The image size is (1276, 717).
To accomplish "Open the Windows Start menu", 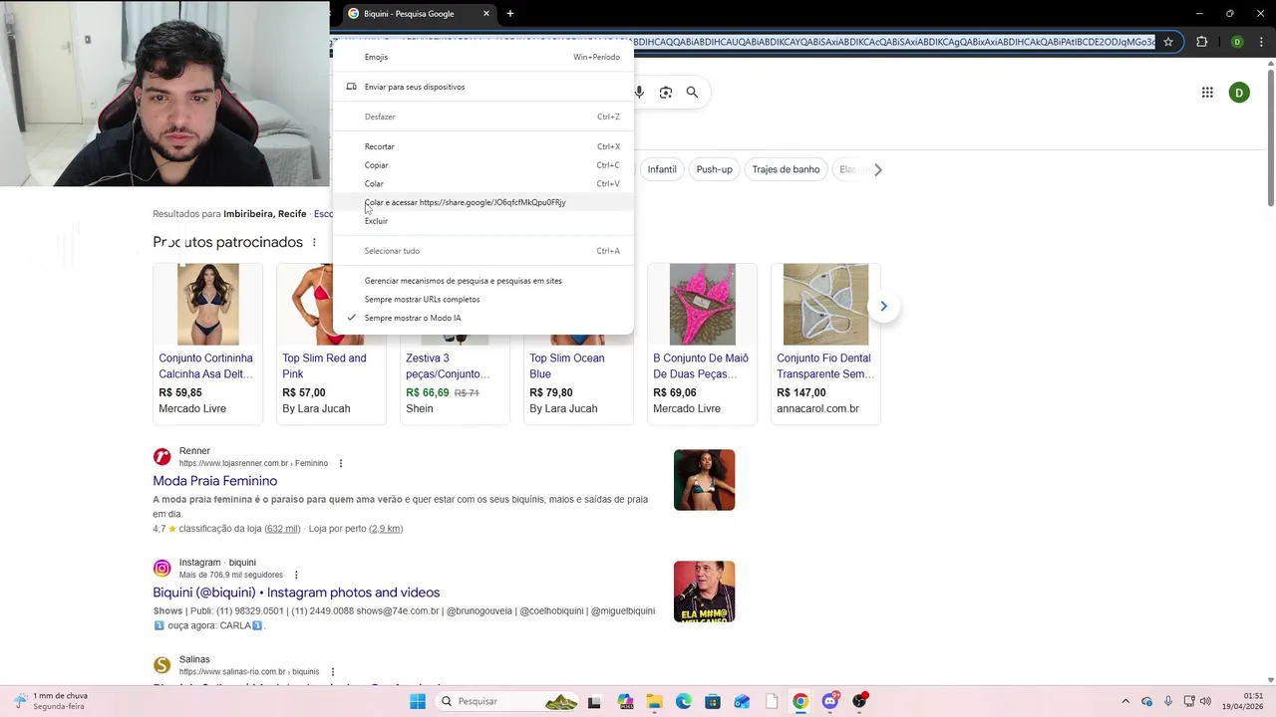I will pos(418,701).
